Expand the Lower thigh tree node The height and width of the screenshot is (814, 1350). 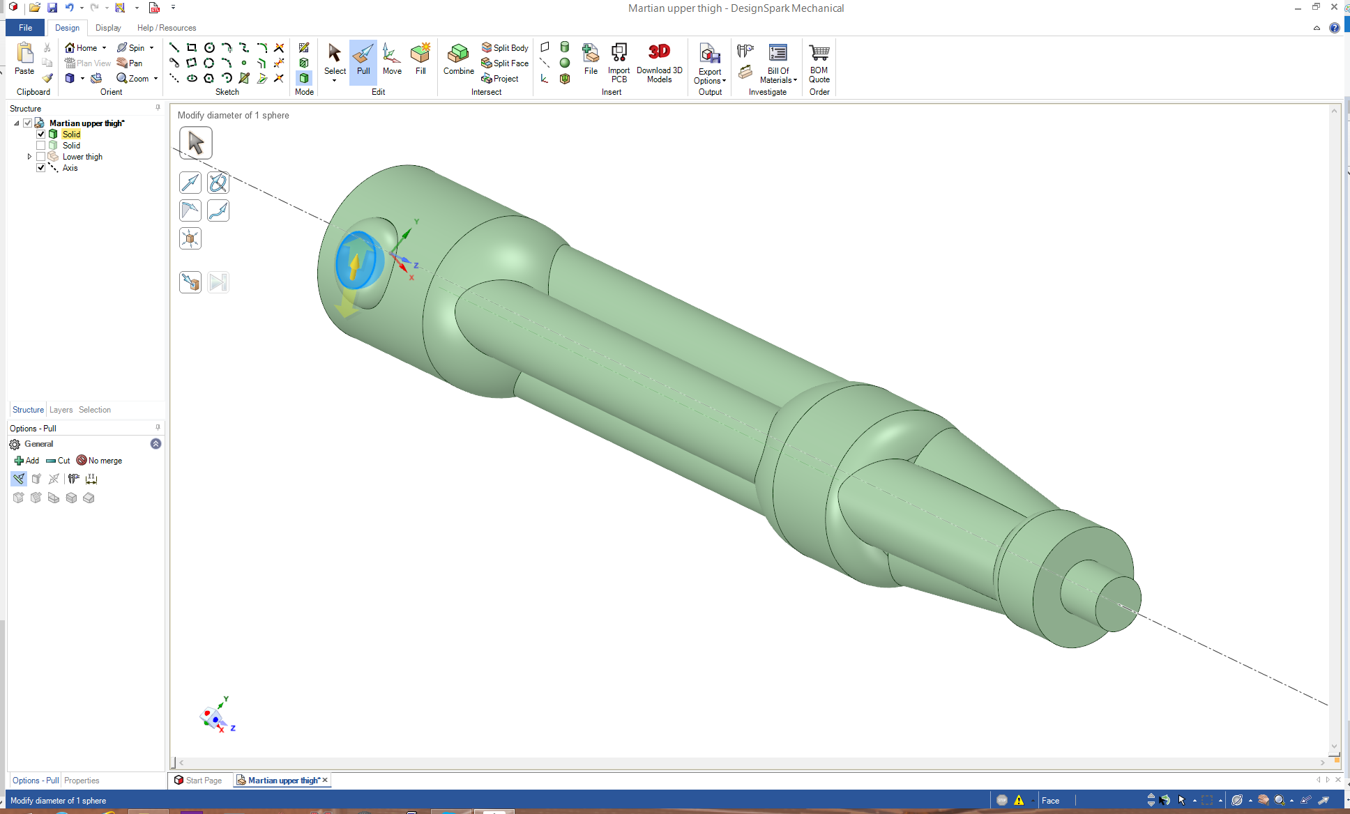point(29,157)
